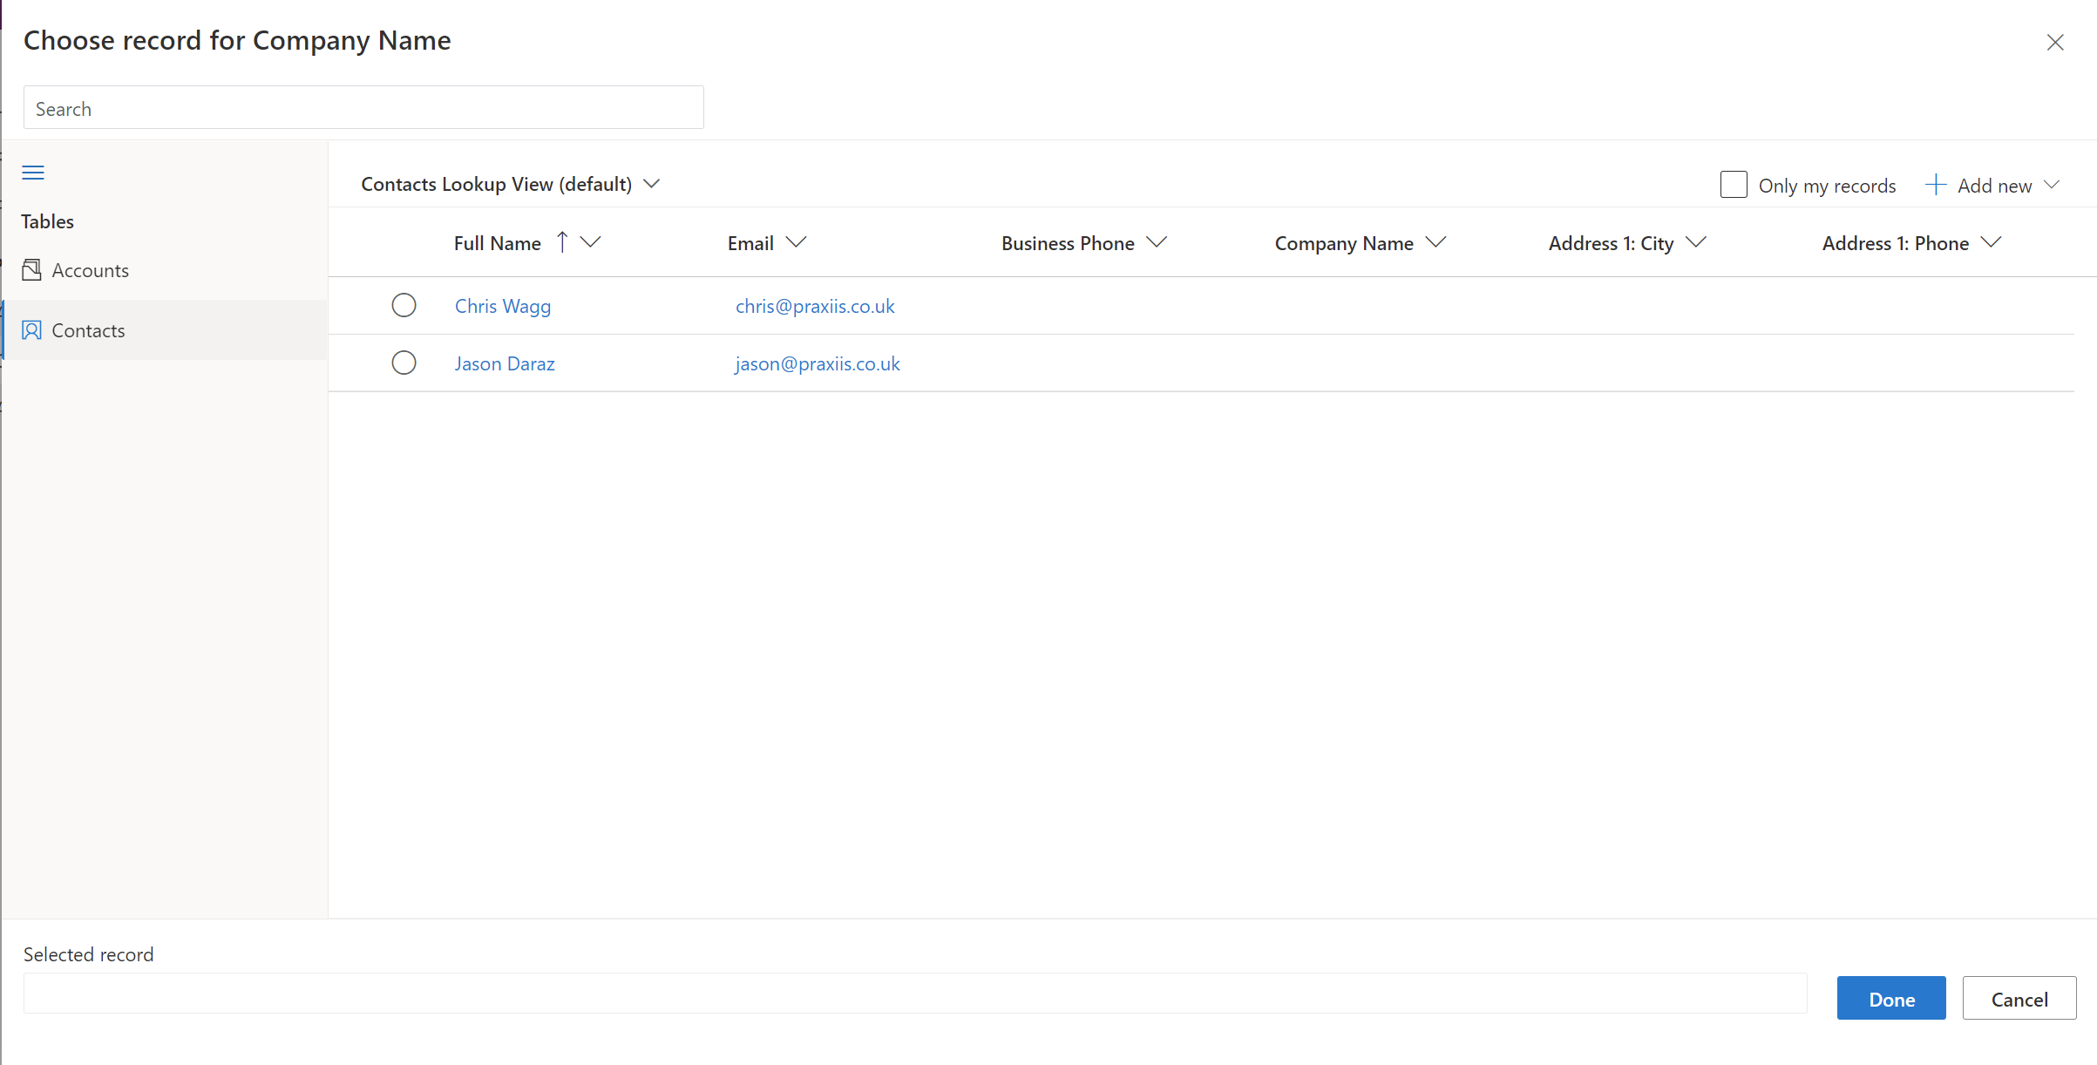Click the Add new label
The width and height of the screenshot is (2097, 1065).
point(1995,186)
